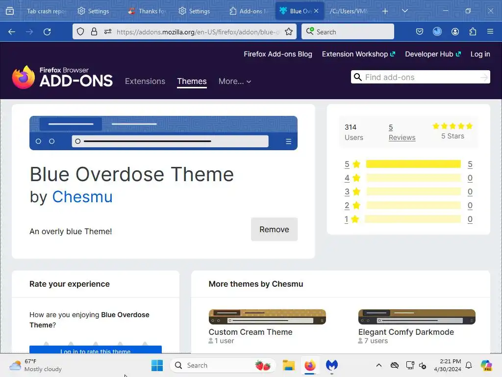Click the Firefox Add-ons logo
This screenshot has width=502, height=377.
62,77
